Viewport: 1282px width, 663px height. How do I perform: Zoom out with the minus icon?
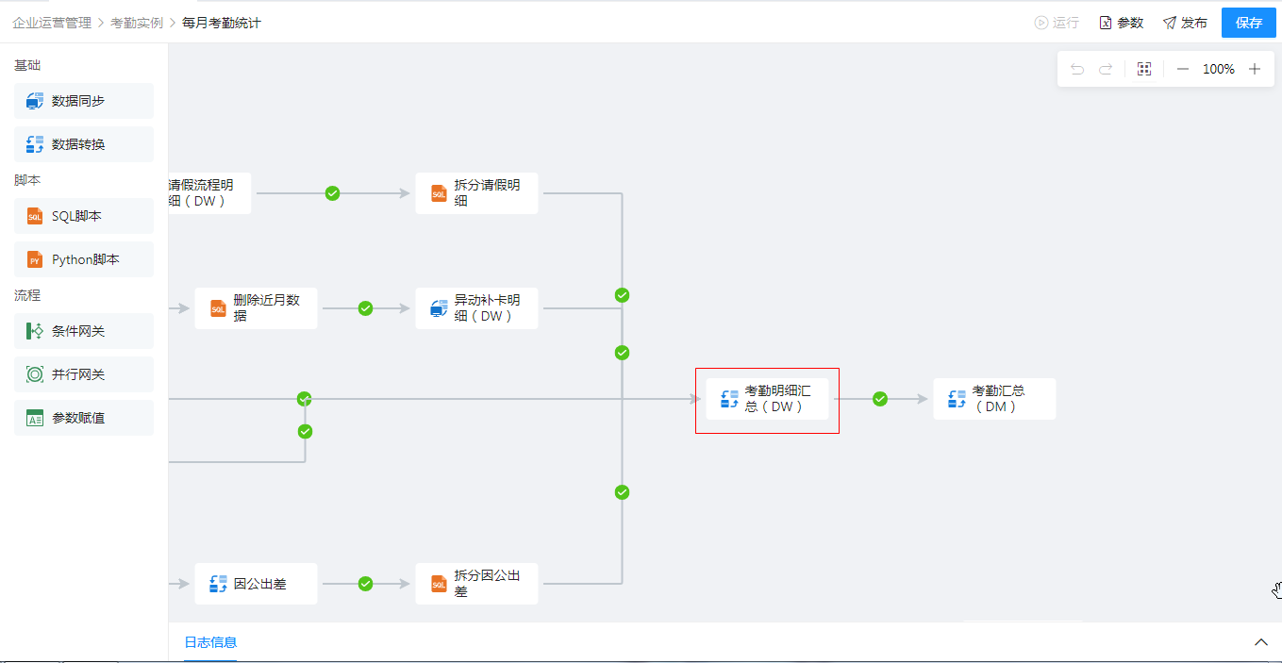pos(1183,69)
